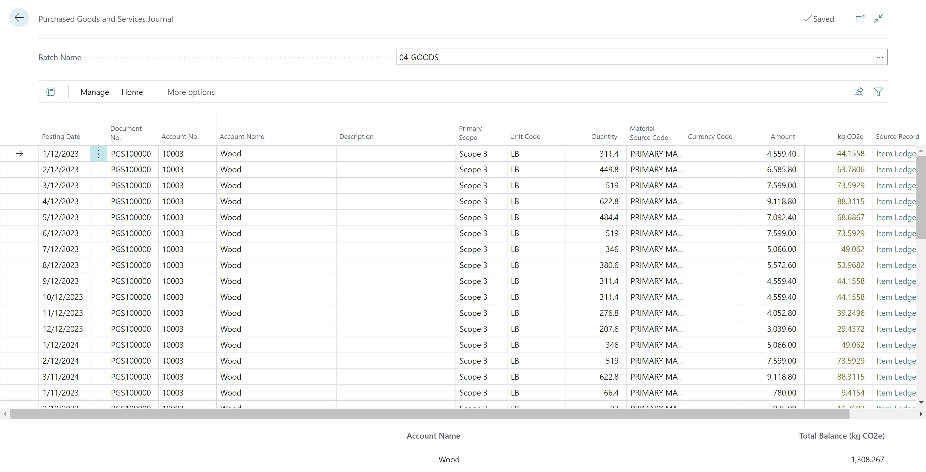926x472 pixels.
Task: Click kg CO2e value 39.2496
Action: 851,313
